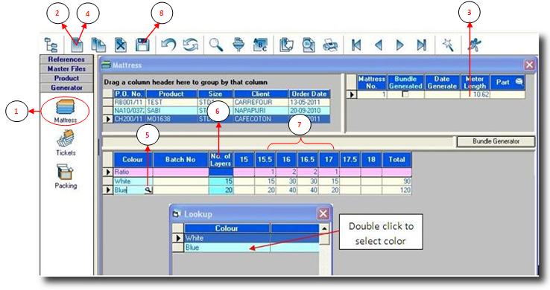Viewport: 550px width, 290px height.
Task: Click the New document toolbar icon
Action: [x=77, y=45]
